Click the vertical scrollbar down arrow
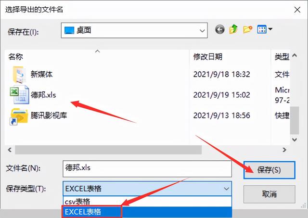Viewport: 308px width, 218px height. point(294,140)
